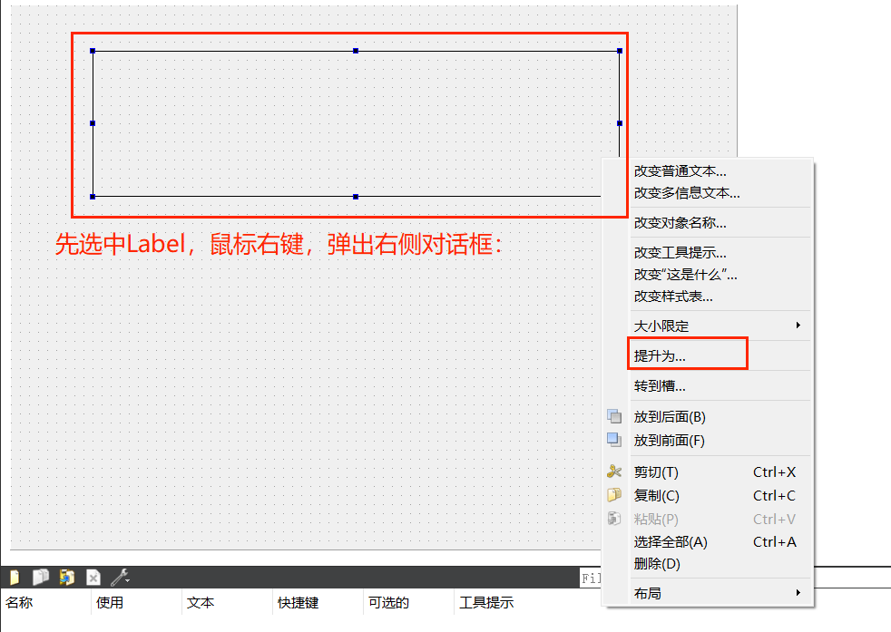This screenshot has height=632, width=891.
Task: Click the 快捷键 column header
Action: tap(318, 602)
